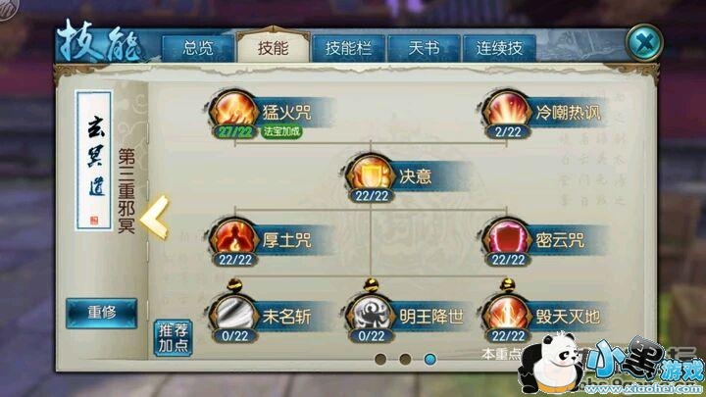This screenshot has width=706, height=397.
Task: Click the 重修 reset button
Action: (102, 313)
